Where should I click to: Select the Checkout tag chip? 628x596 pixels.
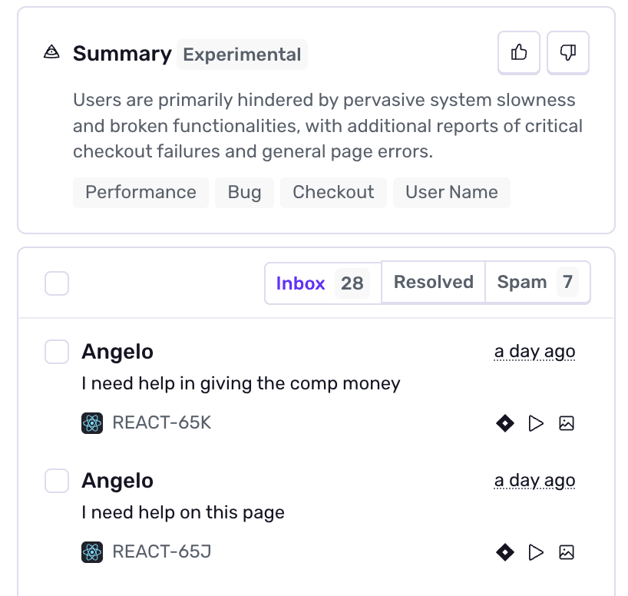click(333, 192)
